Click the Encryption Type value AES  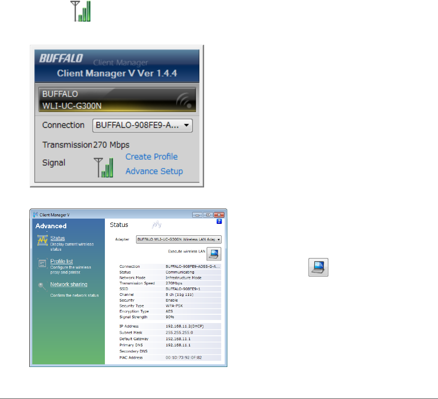pyautogui.click(x=169, y=311)
